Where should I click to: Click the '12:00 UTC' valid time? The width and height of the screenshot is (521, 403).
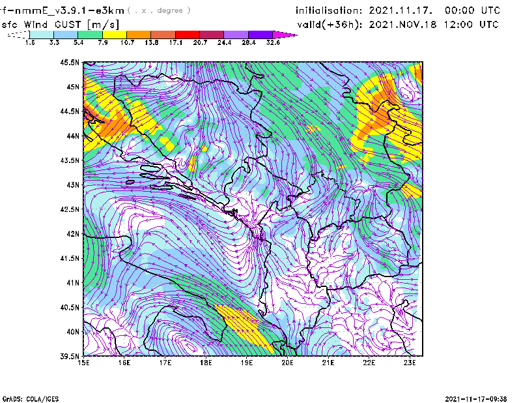(471, 25)
